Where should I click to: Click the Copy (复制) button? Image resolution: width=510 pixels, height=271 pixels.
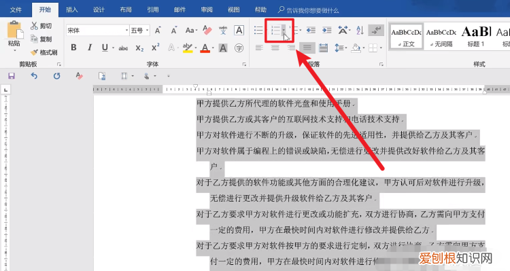pos(41,39)
